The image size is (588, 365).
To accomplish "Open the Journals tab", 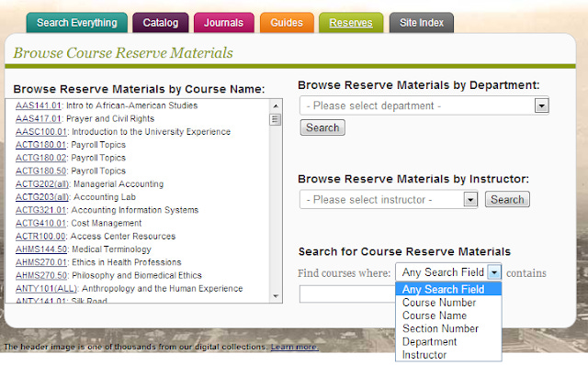I will [x=224, y=23].
